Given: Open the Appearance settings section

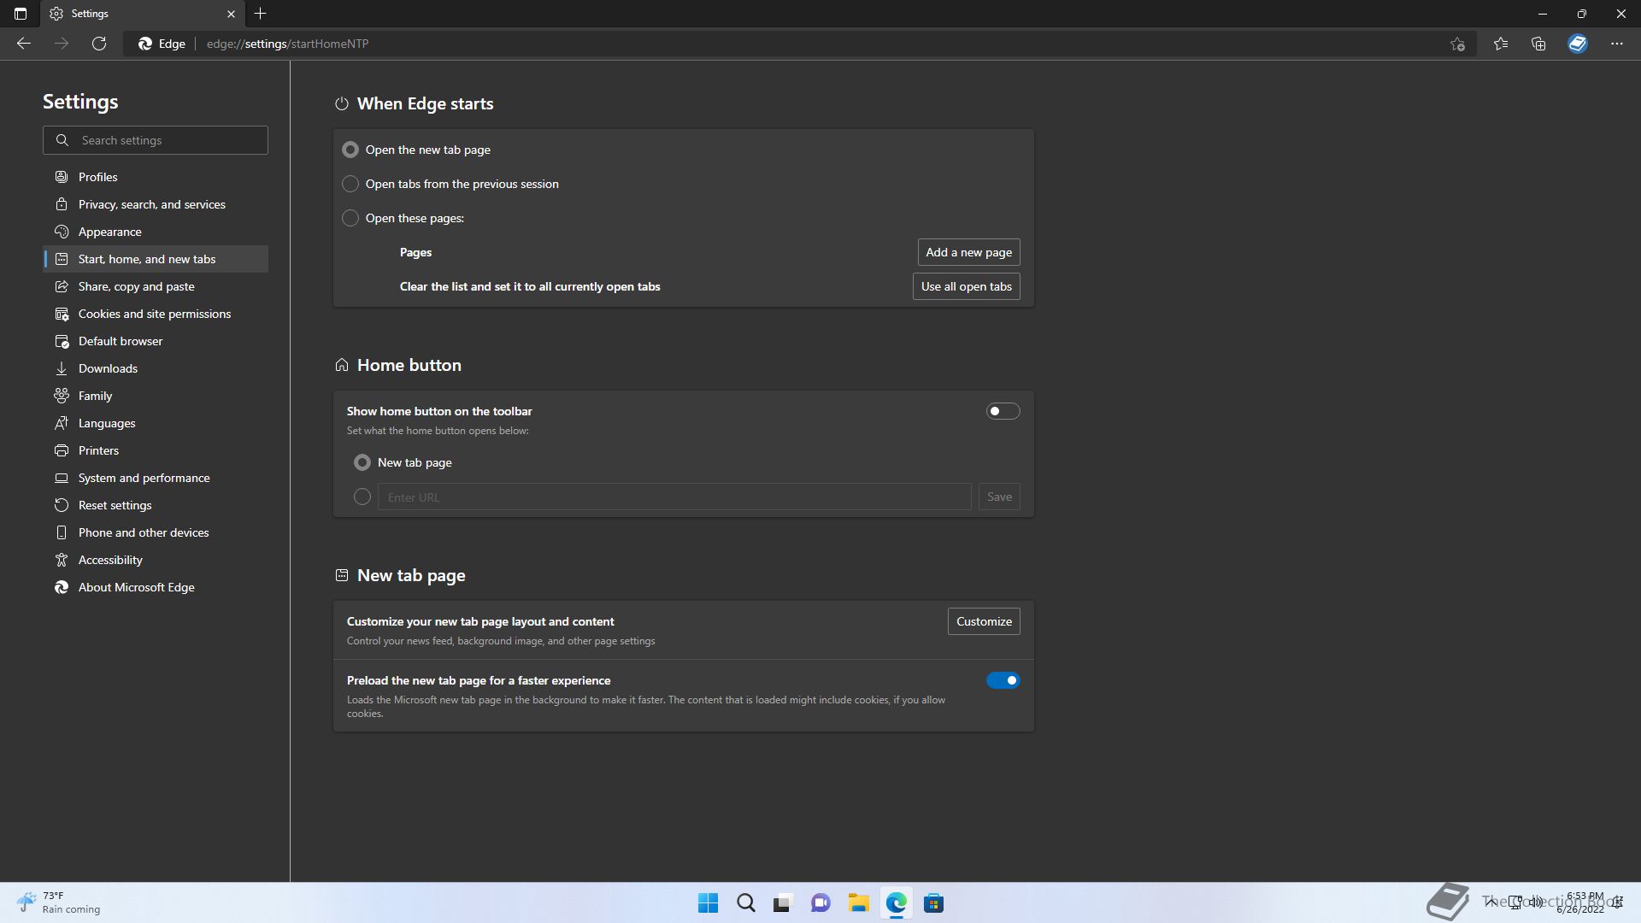Looking at the screenshot, I should click(x=110, y=232).
